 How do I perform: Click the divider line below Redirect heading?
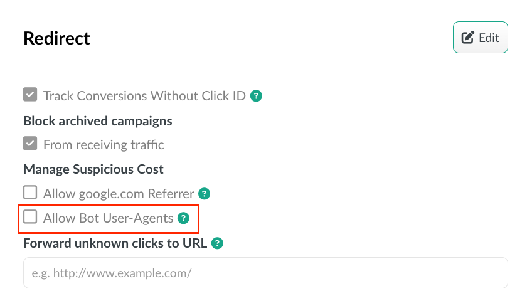click(265, 70)
